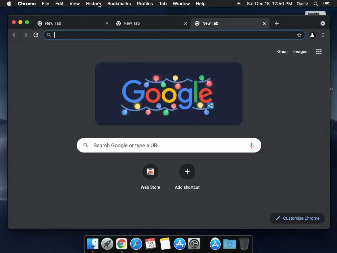This screenshot has width=337, height=253.
Task: Open the profile avatar button
Action: click(x=312, y=35)
